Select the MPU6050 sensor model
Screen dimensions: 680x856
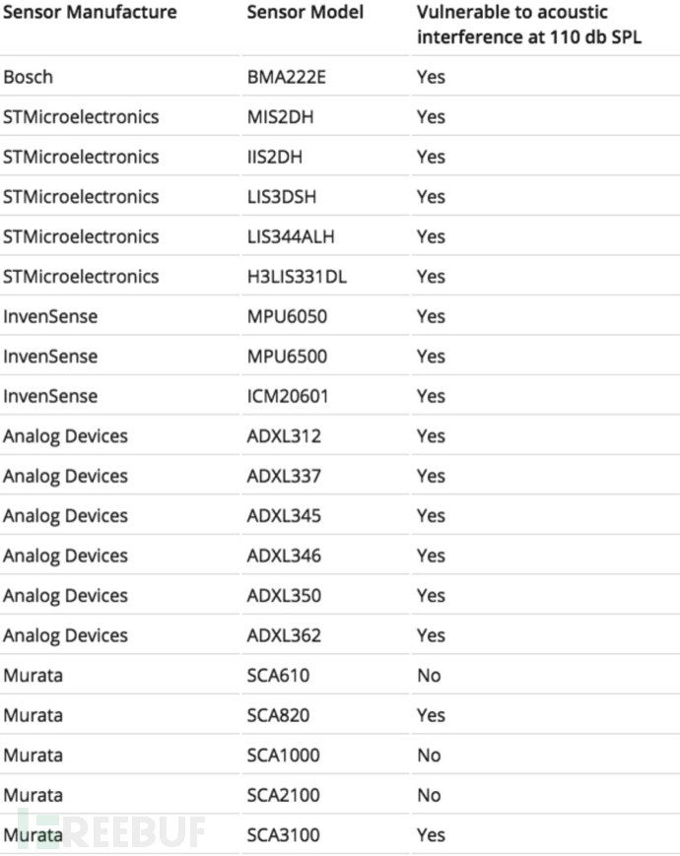click(x=288, y=316)
